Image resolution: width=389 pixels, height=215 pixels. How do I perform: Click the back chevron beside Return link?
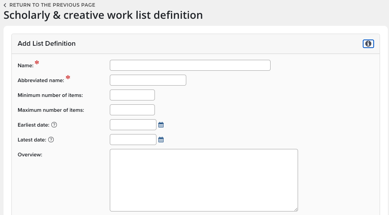tap(5, 5)
